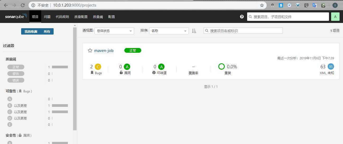Filter reliability by rating E
343x144 pixels.
pos(10,124)
